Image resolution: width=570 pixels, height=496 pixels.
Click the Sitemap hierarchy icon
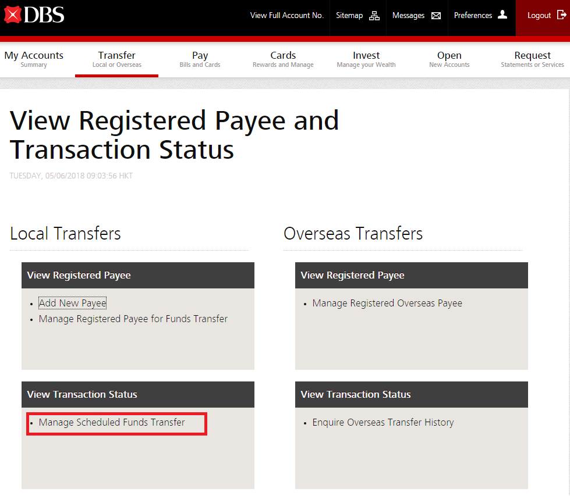pyautogui.click(x=374, y=16)
